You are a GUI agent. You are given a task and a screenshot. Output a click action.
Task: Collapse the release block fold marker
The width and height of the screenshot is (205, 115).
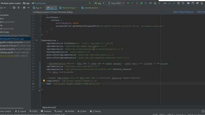[41, 20]
